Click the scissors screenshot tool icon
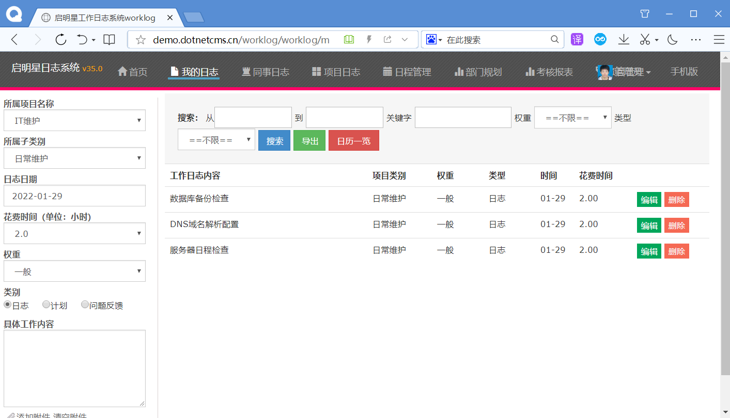The width and height of the screenshot is (730, 418). (x=645, y=39)
